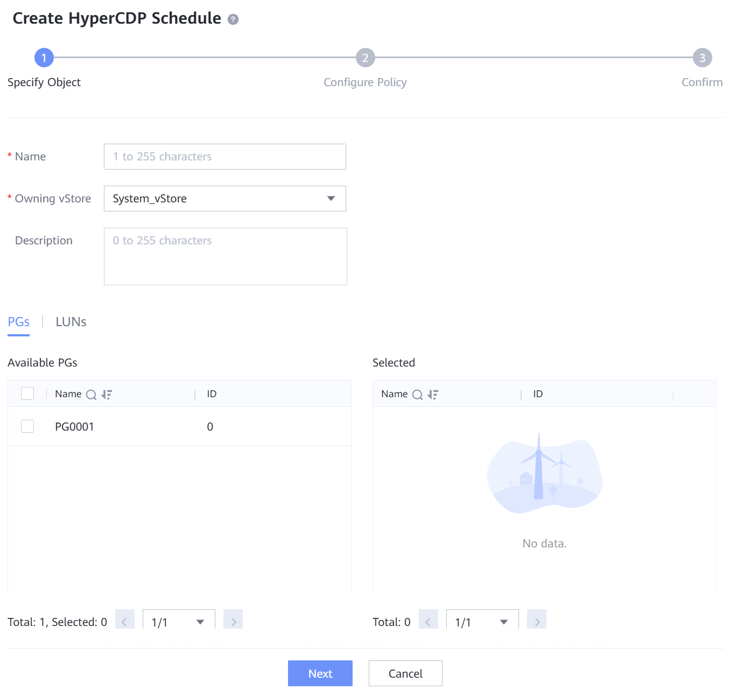Viewport: 730px width, 690px height.
Task: Open Available PGs page selector 1/1
Action: 179,622
